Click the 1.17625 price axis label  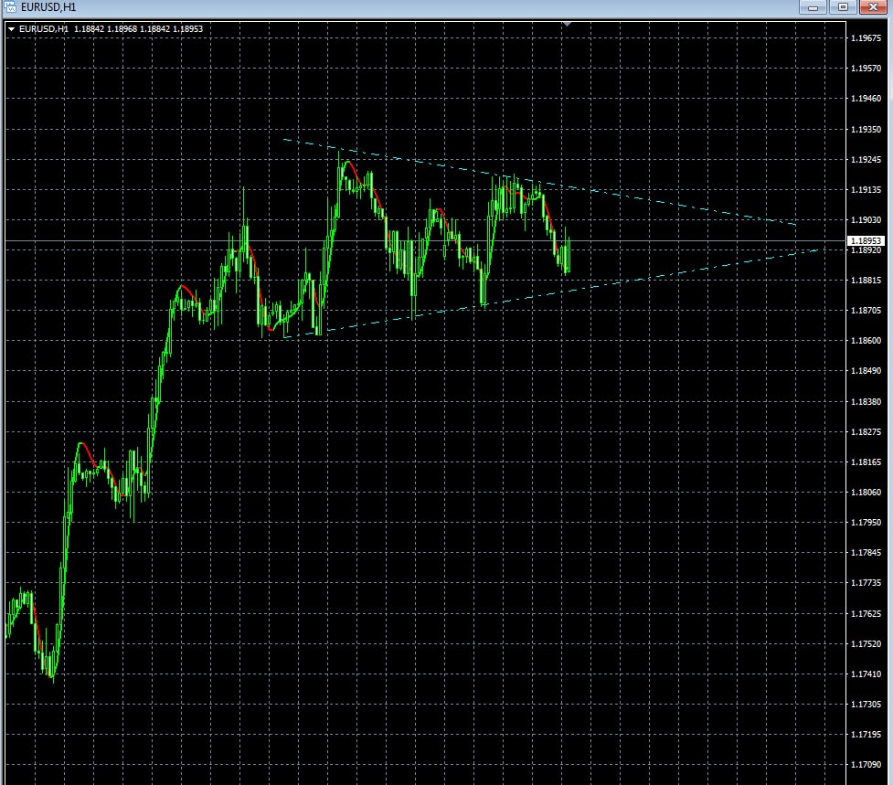tap(866, 614)
